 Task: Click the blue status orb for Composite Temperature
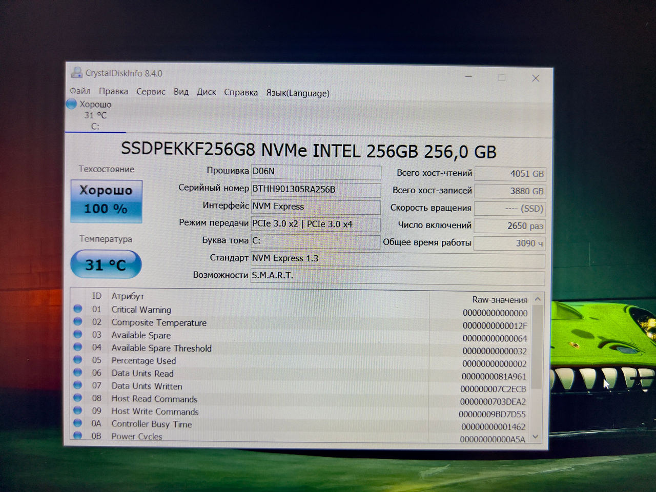tap(78, 321)
